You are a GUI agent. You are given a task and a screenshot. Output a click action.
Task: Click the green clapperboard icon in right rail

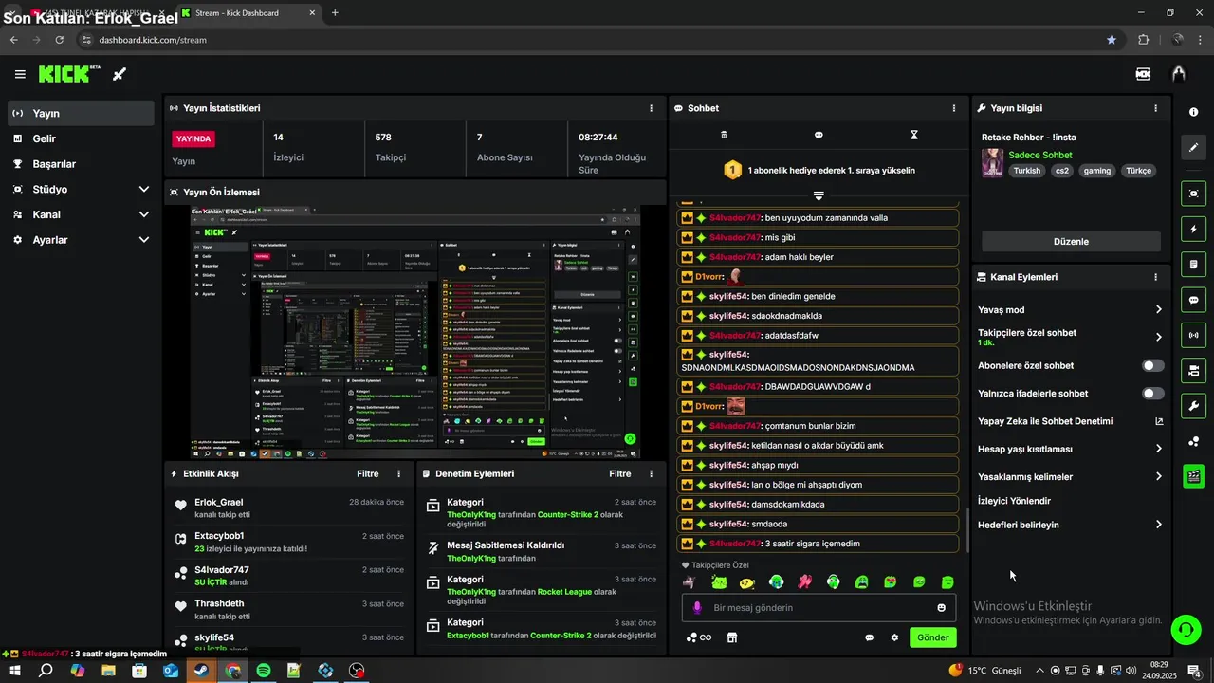tap(1193, 476)
